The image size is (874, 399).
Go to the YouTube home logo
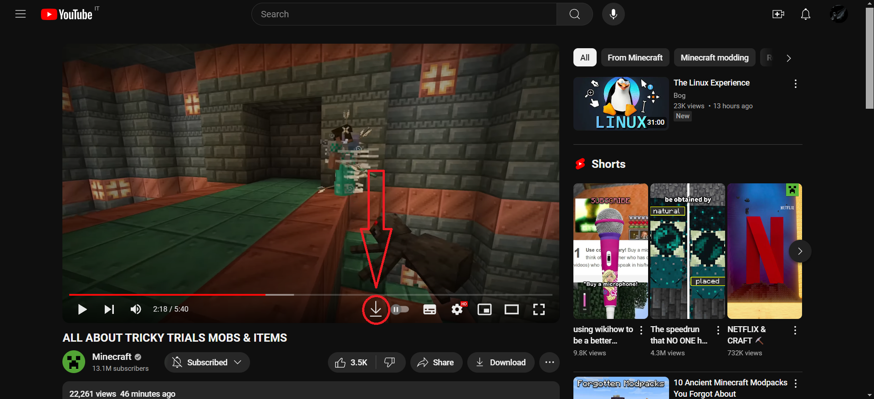pos(66,15)
